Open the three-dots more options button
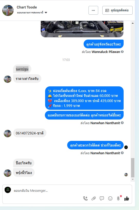 pos(93,10)
